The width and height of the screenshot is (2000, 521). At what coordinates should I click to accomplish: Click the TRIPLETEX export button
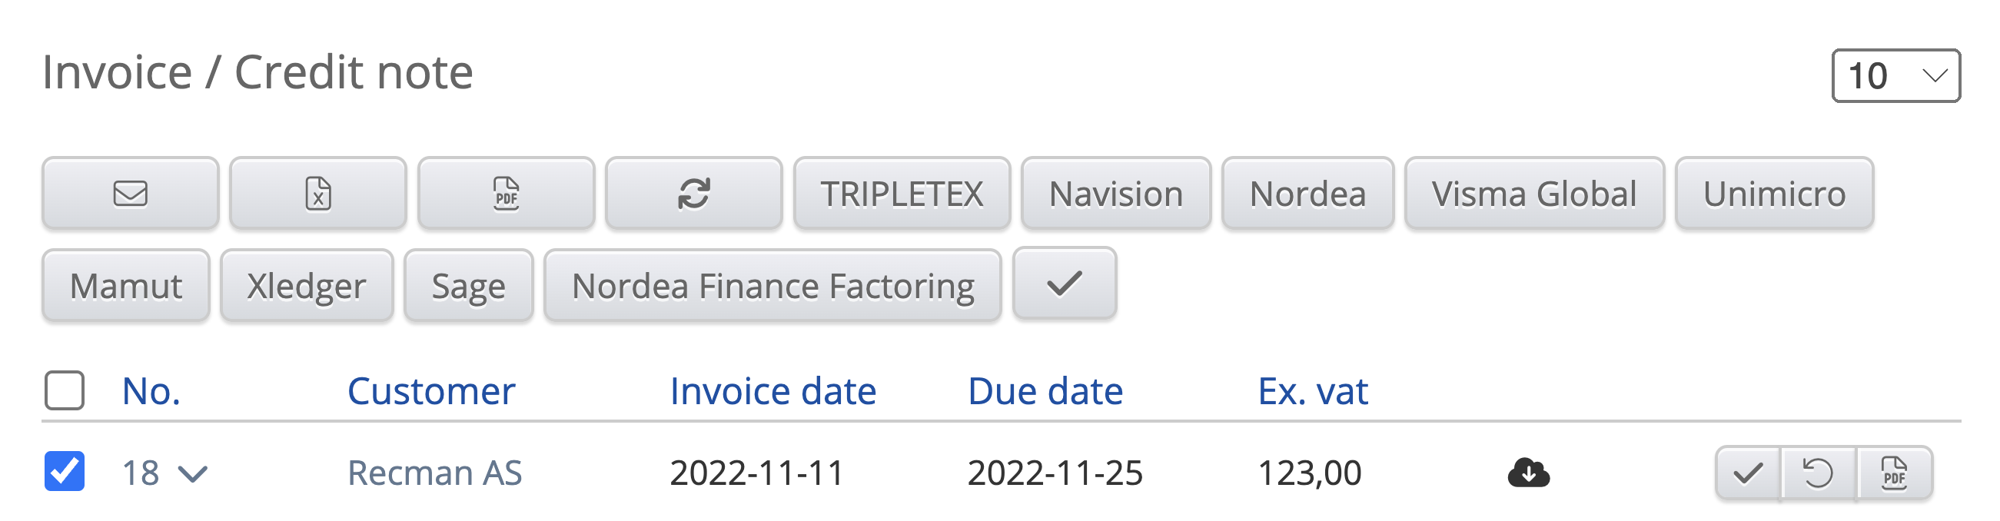pyautogui.click(x=902, y=194)
